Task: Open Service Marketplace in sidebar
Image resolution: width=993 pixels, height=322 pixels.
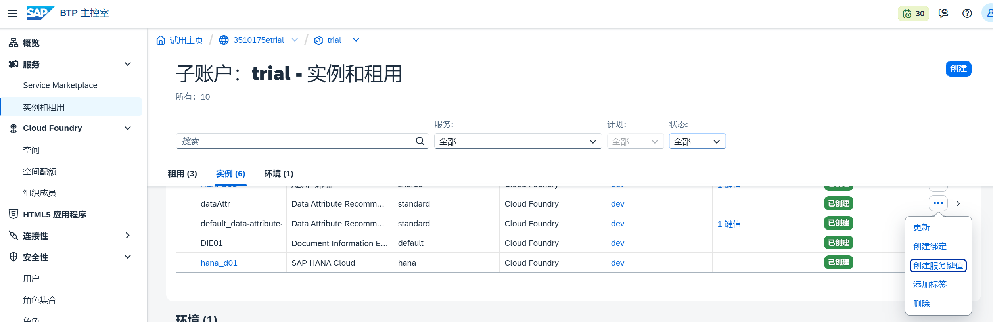Action: [60, 85]
